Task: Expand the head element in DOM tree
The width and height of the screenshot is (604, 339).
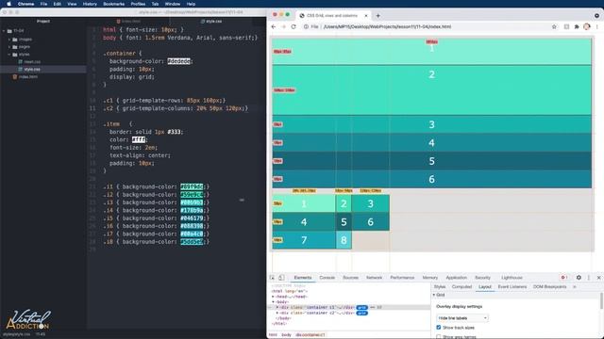Action: [x=273, y=297]
